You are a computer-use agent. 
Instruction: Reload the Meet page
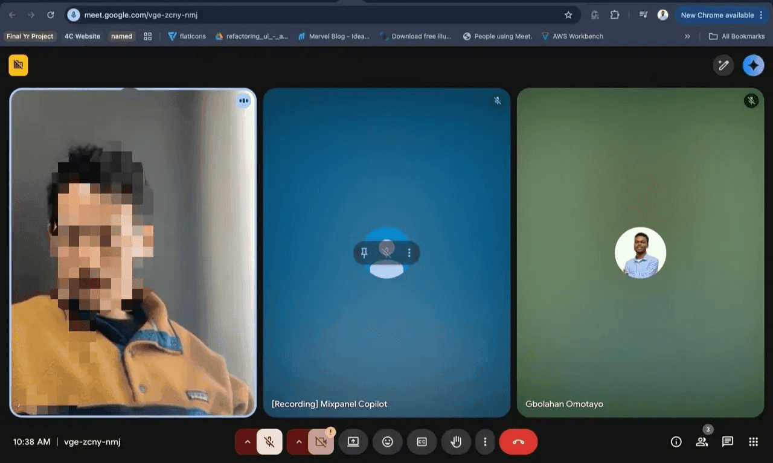51,15
